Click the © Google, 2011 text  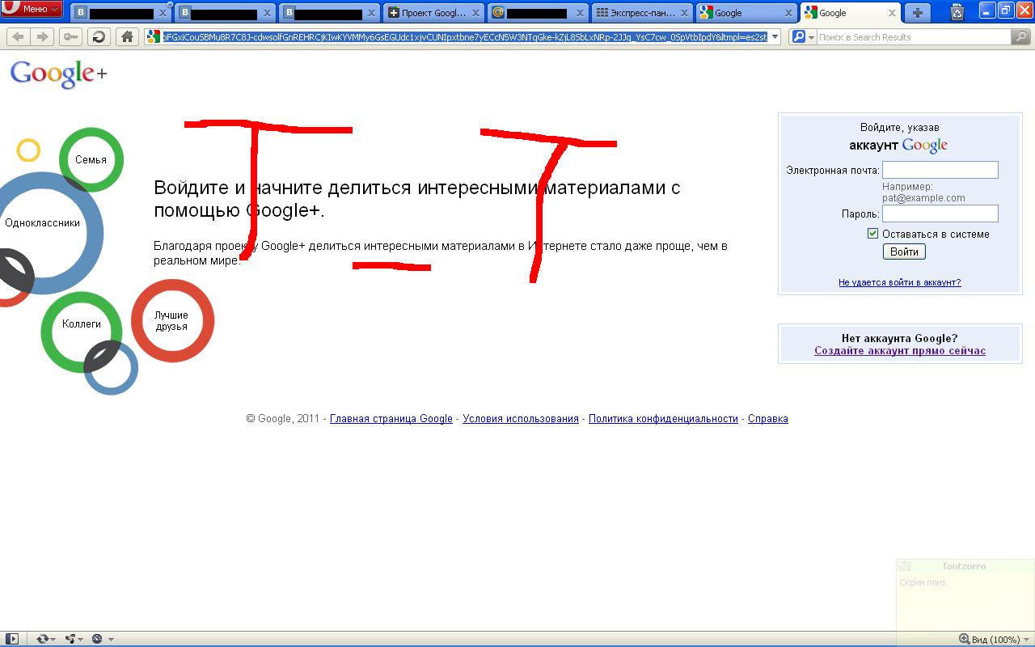[x=283, y=419]
